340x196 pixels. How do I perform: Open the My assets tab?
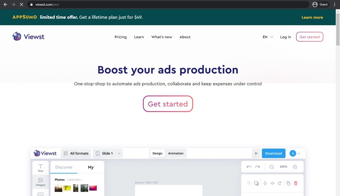[91, 167]
